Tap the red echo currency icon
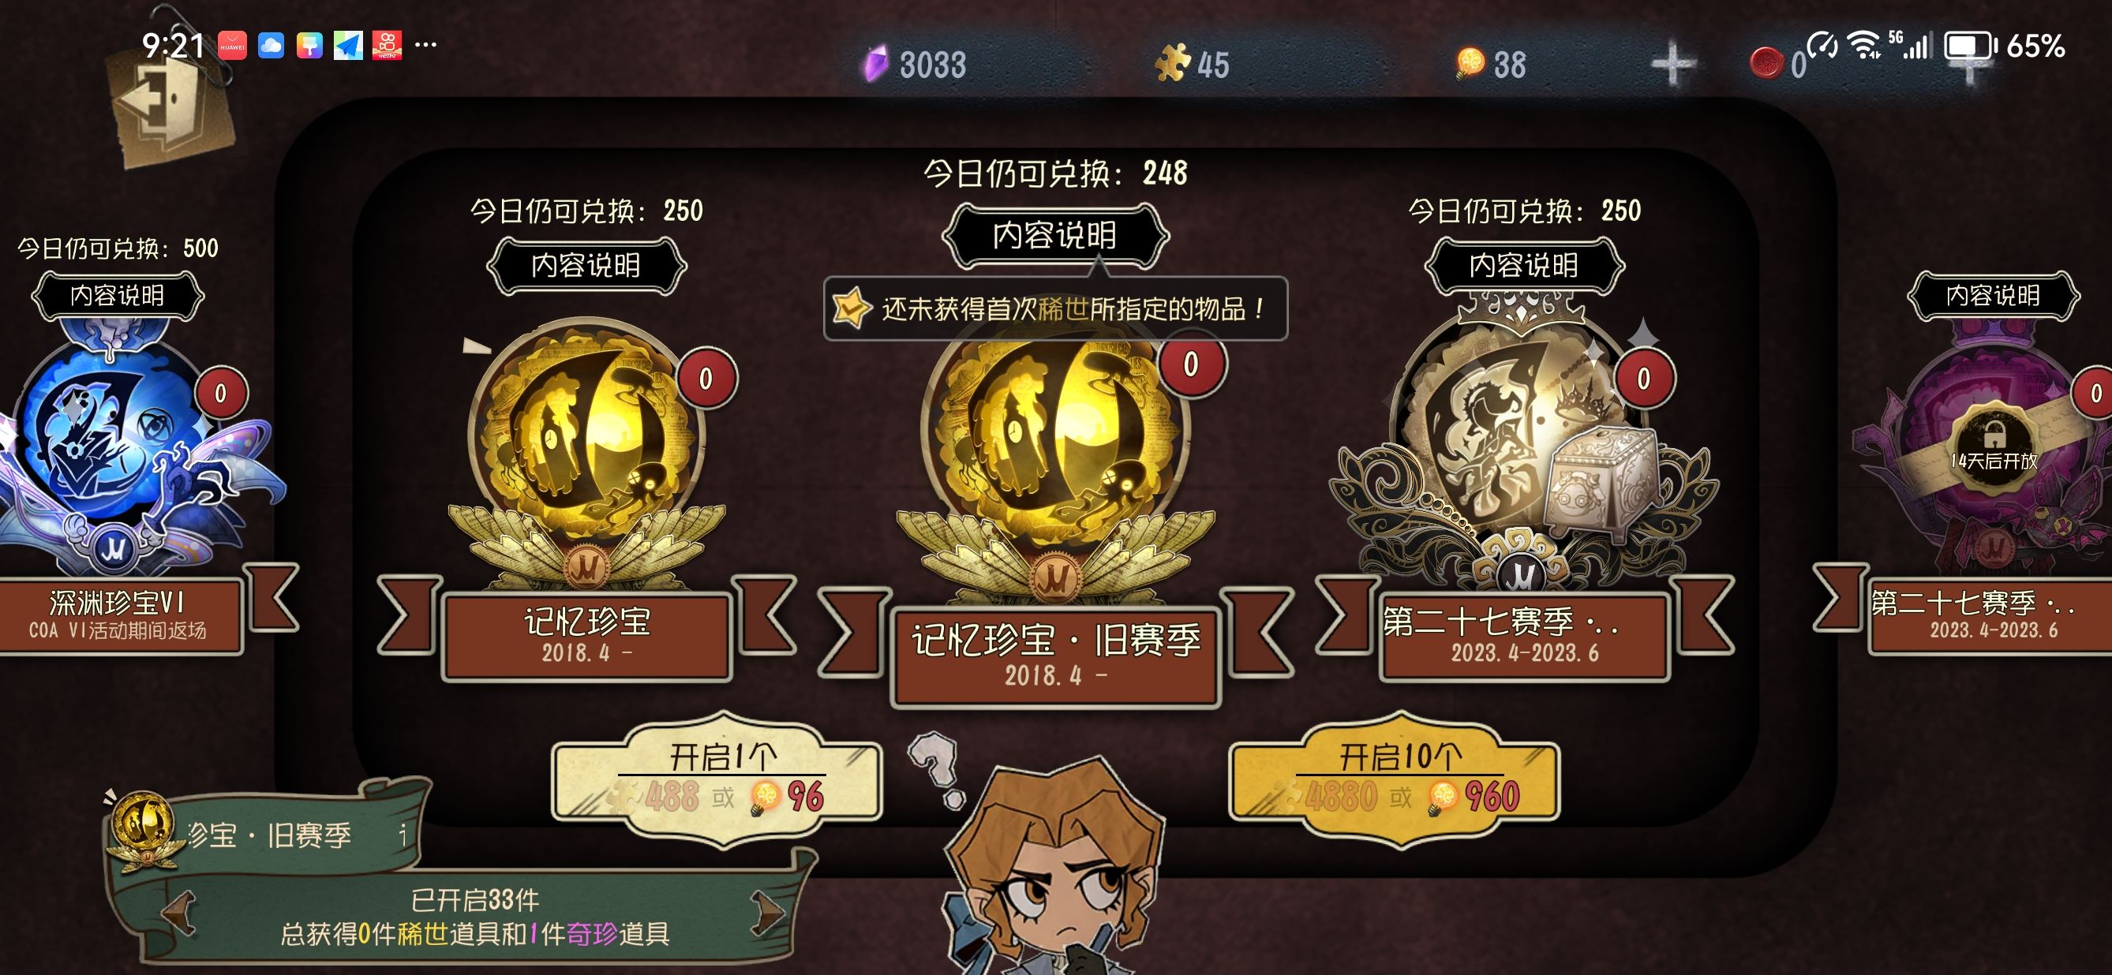The width and height of the screenshot is (2112, 975). [x=1766, y=62]
